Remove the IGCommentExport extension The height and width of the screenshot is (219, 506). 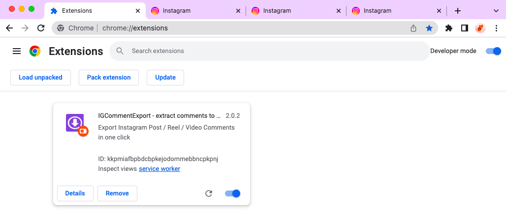coord(117,193)
